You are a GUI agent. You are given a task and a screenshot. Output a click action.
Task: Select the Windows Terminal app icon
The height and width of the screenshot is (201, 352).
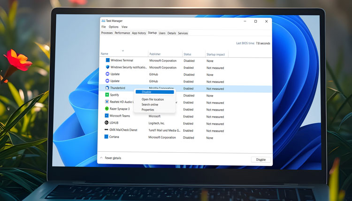coord(108,60)
